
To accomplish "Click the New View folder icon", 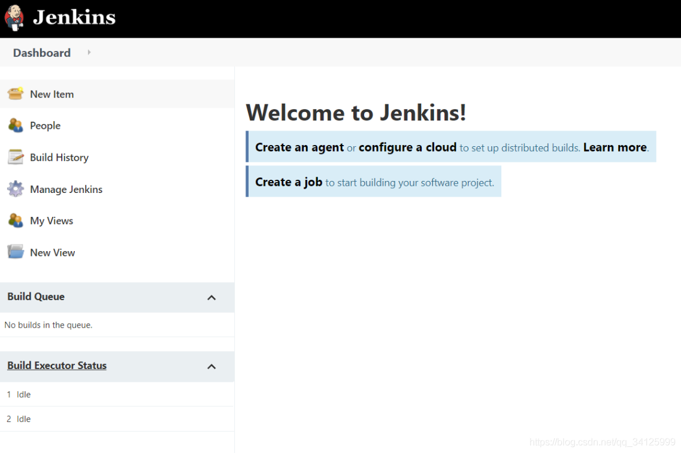I will coord(16,252).
